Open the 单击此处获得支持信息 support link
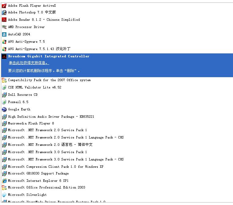 (x=29, y=63)
